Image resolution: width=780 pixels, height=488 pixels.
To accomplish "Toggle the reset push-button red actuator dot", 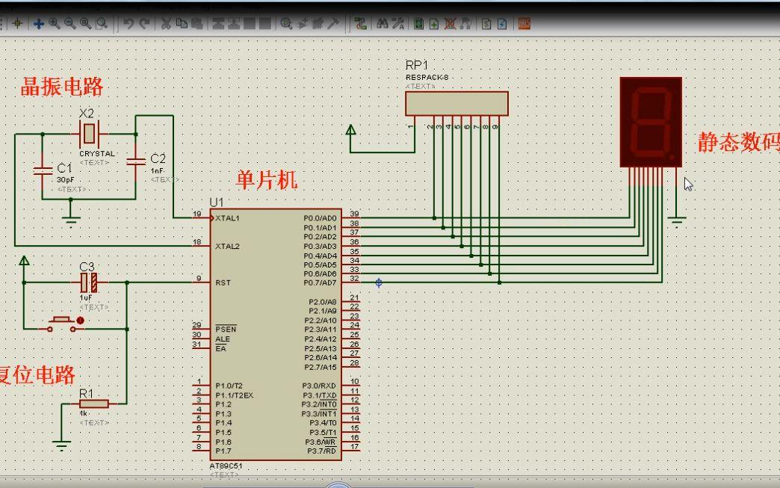I will point(81,321).
